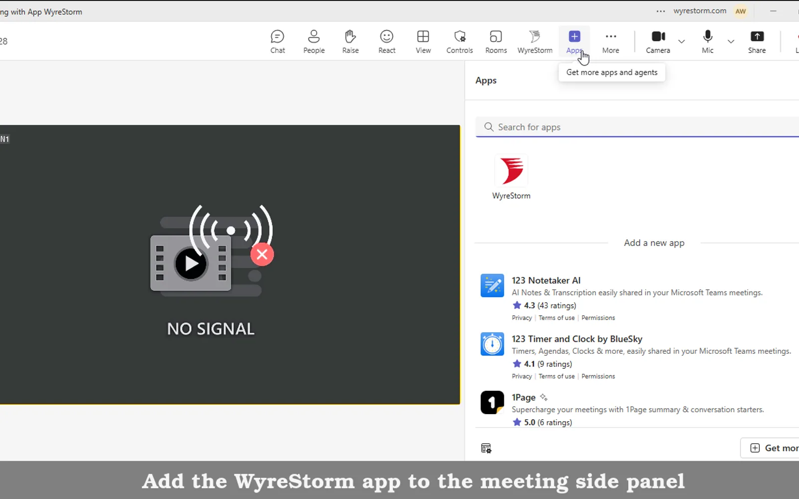Click the 123 Notetaker AI icon
799x499 pixels.
(x=492, y=285)
